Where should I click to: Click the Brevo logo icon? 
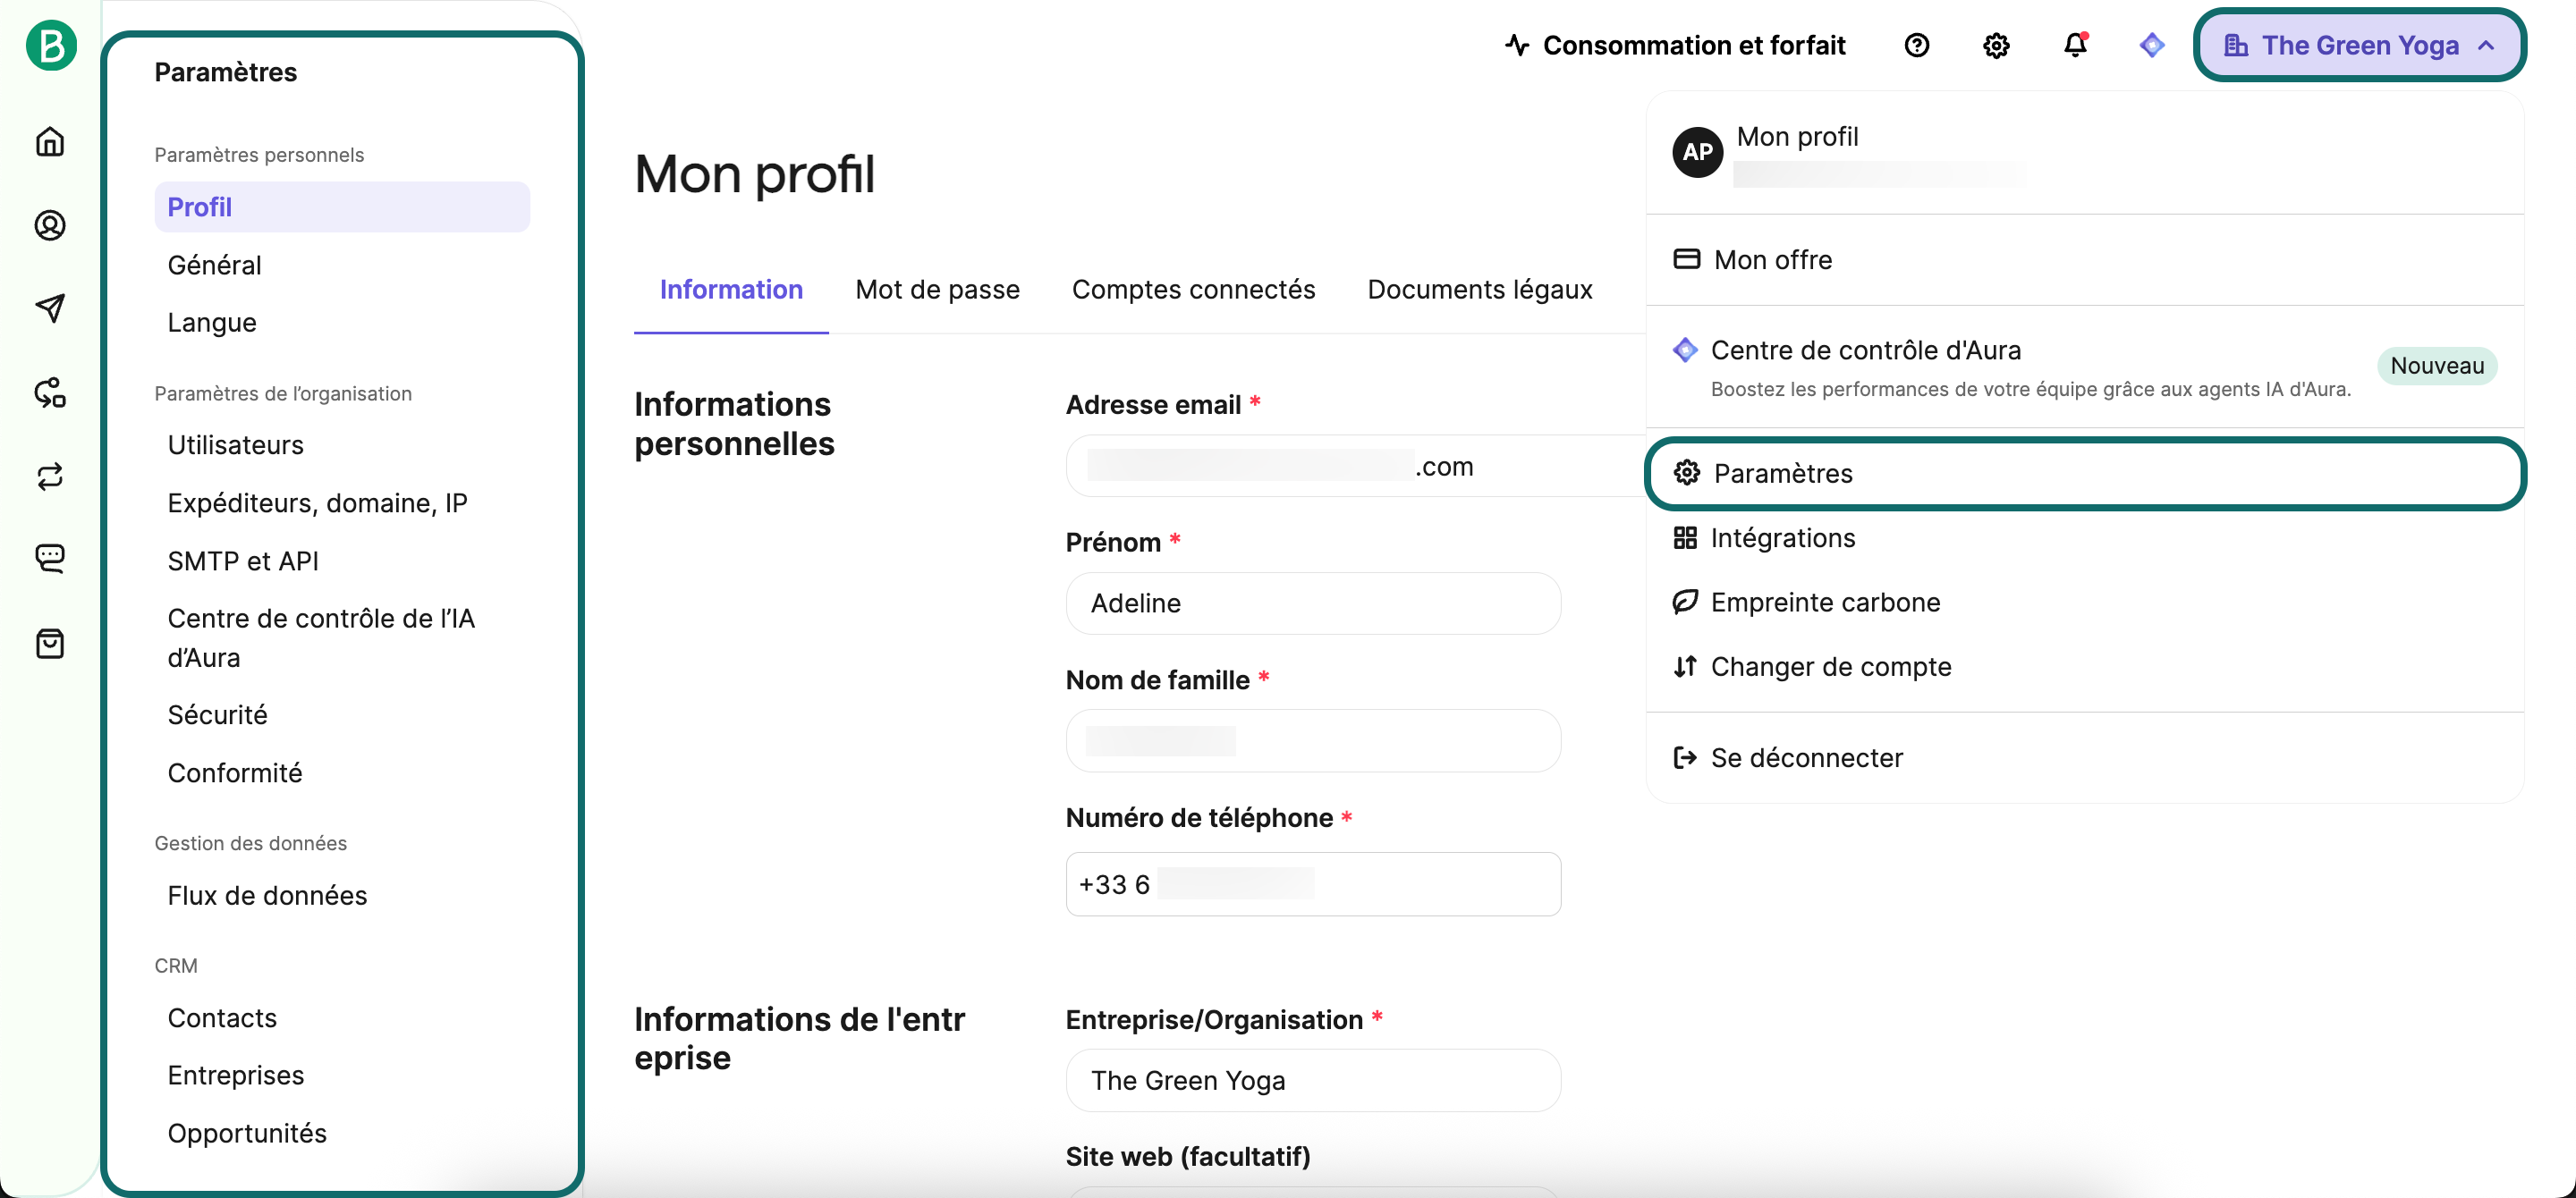pos(51,45)
